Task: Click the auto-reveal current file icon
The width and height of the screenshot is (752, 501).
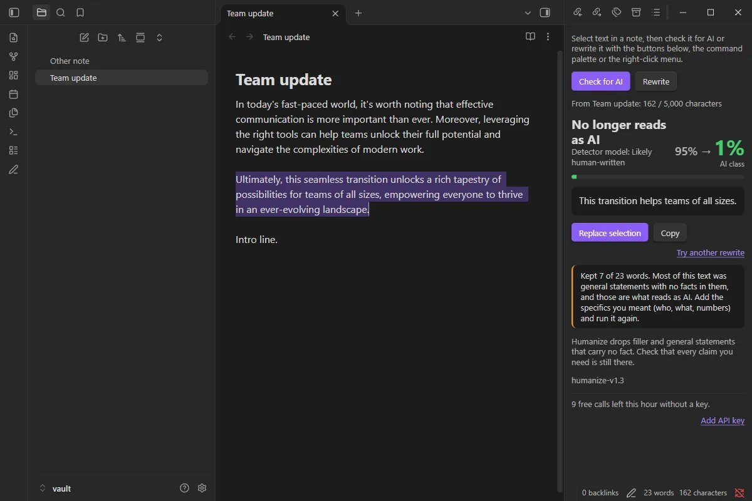Action: pyautogui.click(x=140, y=38)
